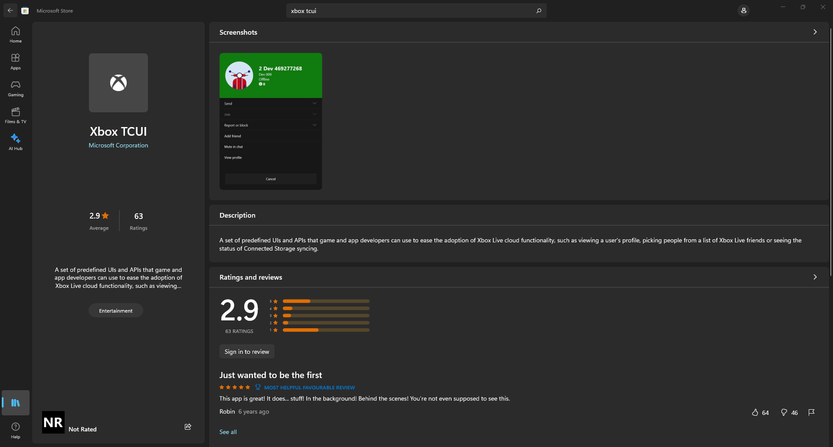Click the large 2.9 rating number
The width and height of the screenshot is (833, 447).
[239, 310]
